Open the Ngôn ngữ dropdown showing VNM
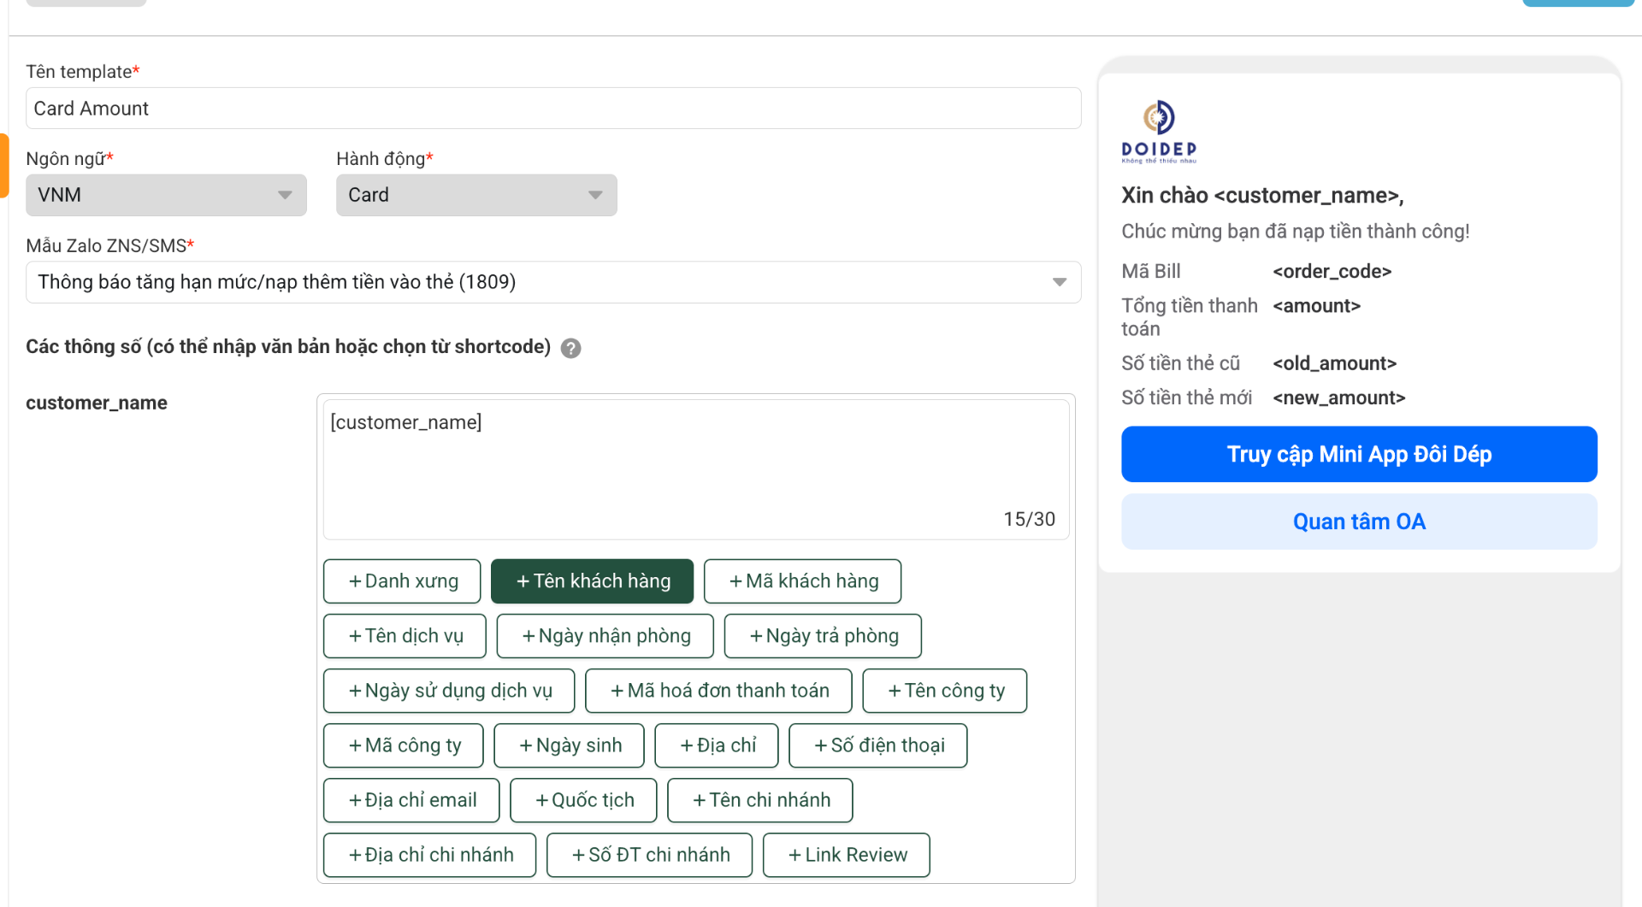 pyautogui.click(x=165, y=195)
